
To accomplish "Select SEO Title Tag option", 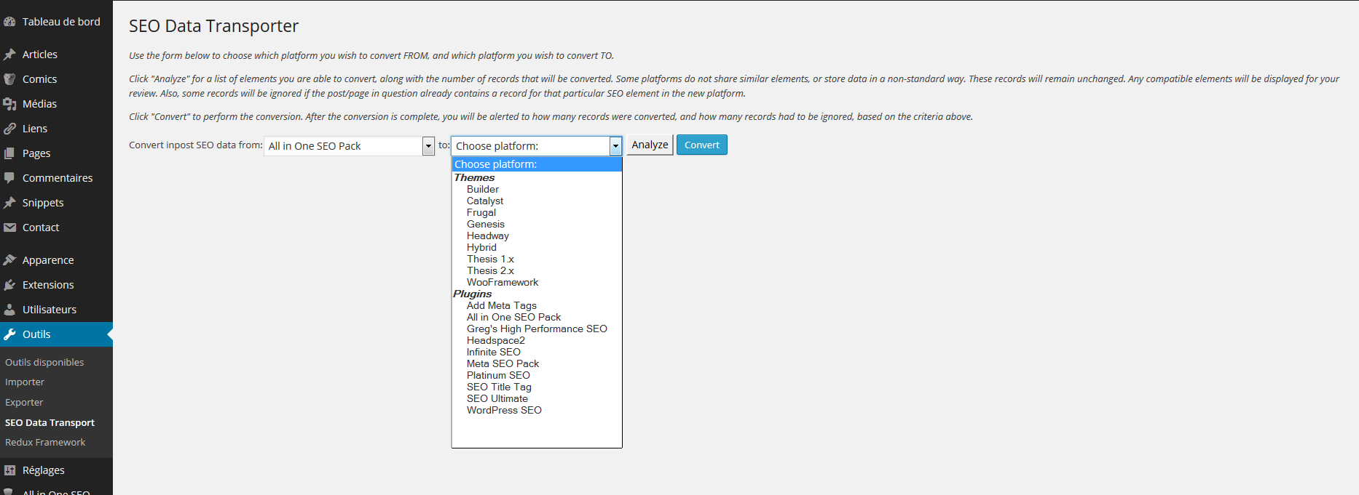I will [x=499, y=387].
